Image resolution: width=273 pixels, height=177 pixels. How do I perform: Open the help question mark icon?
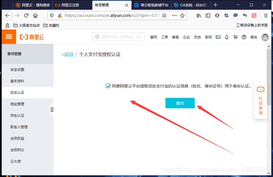pos(244,37)
